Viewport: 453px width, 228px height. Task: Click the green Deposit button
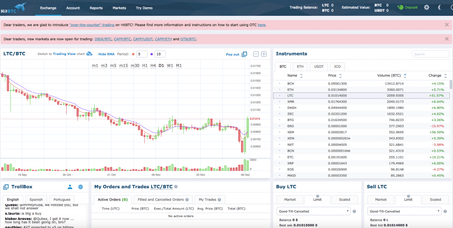[x=407, y=8]
